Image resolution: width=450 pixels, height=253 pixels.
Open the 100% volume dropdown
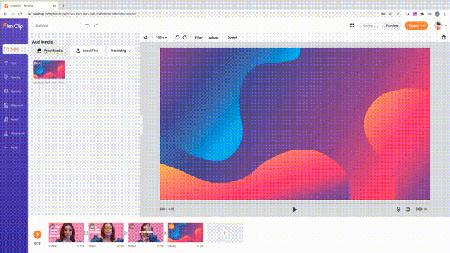(x=162, y=37)
